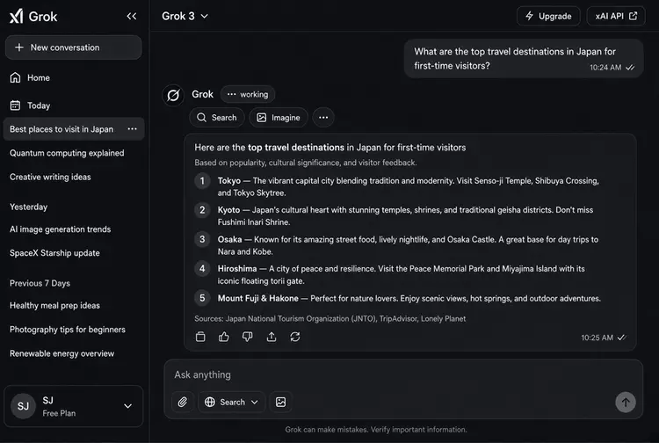Click the Upgrade button
Viewport: 659px width, 443px height.
click(x=548, y=17)
